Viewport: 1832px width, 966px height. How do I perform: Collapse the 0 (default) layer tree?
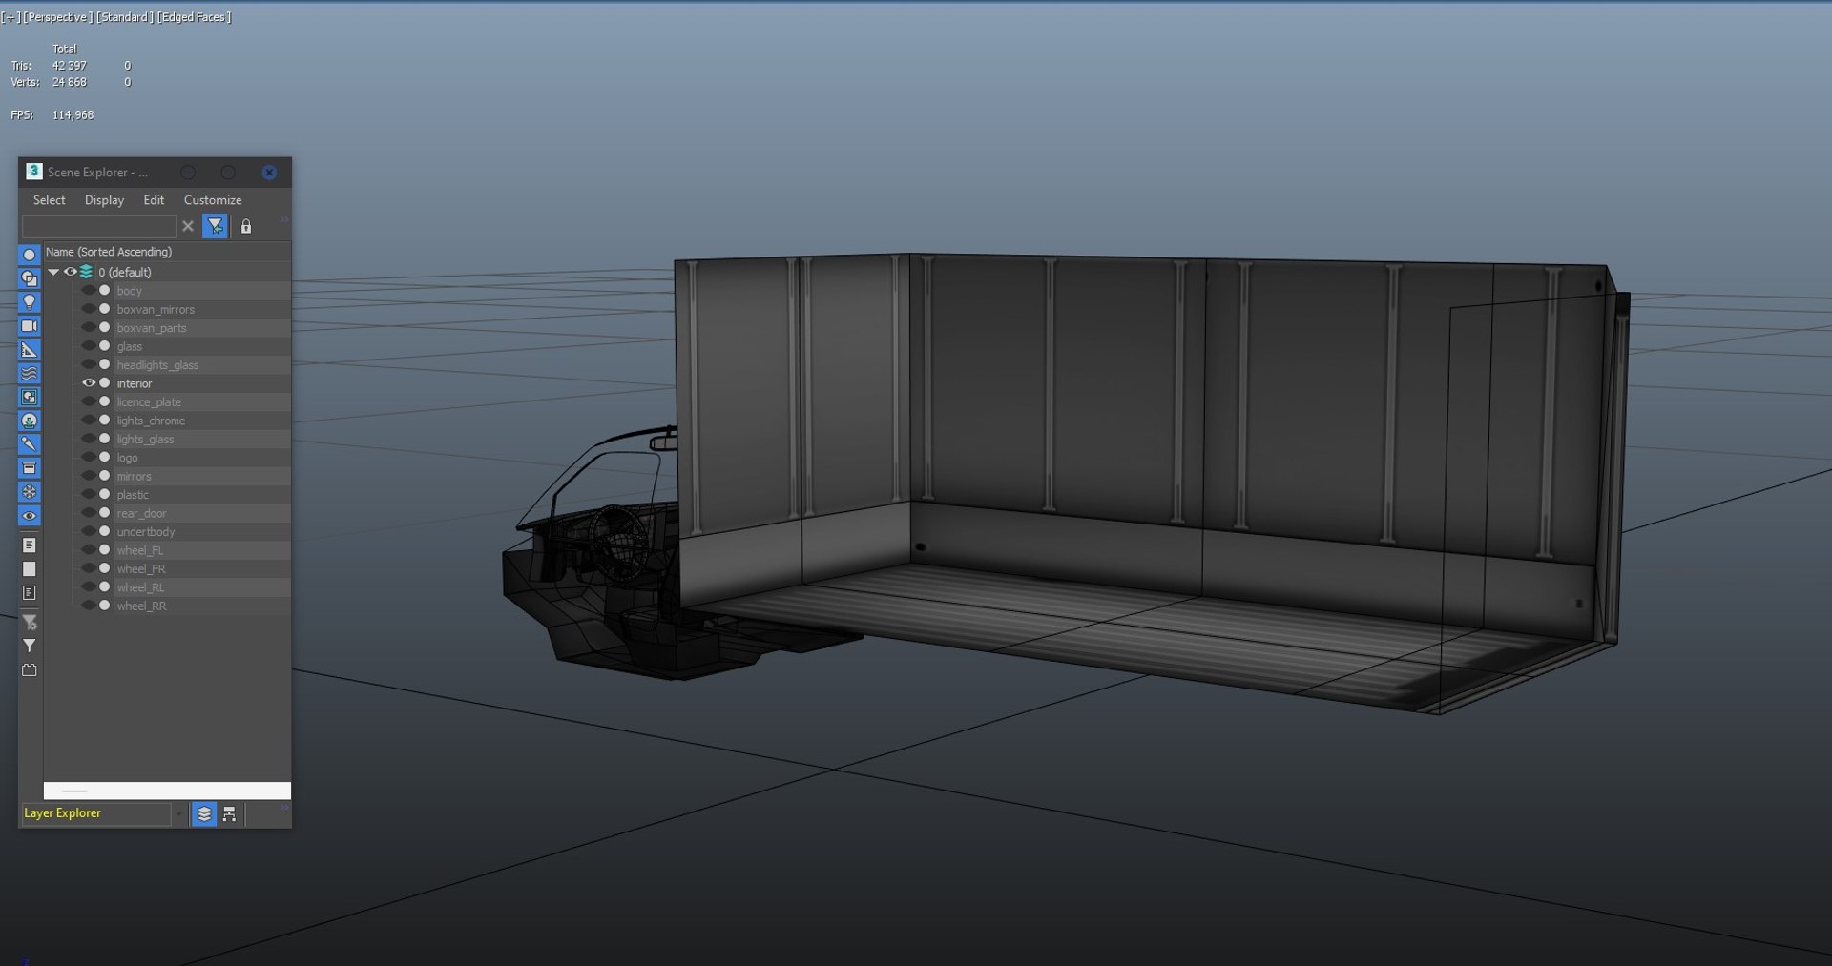53,272
